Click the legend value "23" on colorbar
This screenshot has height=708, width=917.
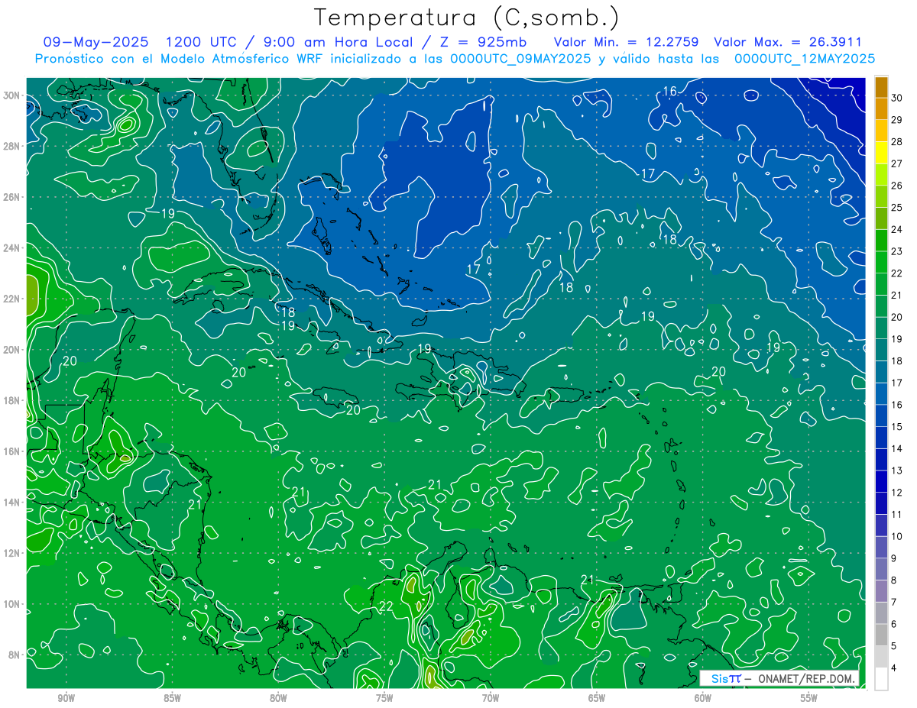897,251
